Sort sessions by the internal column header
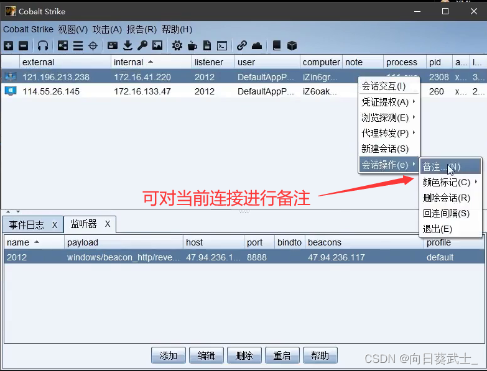 pyautogui.click(x=151, y=62)
